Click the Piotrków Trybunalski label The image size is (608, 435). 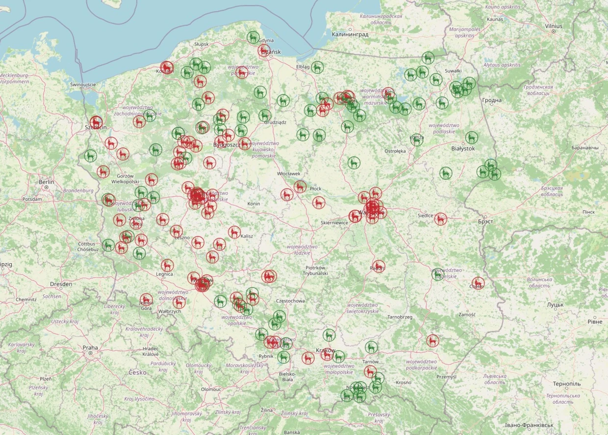pos(316,270)
